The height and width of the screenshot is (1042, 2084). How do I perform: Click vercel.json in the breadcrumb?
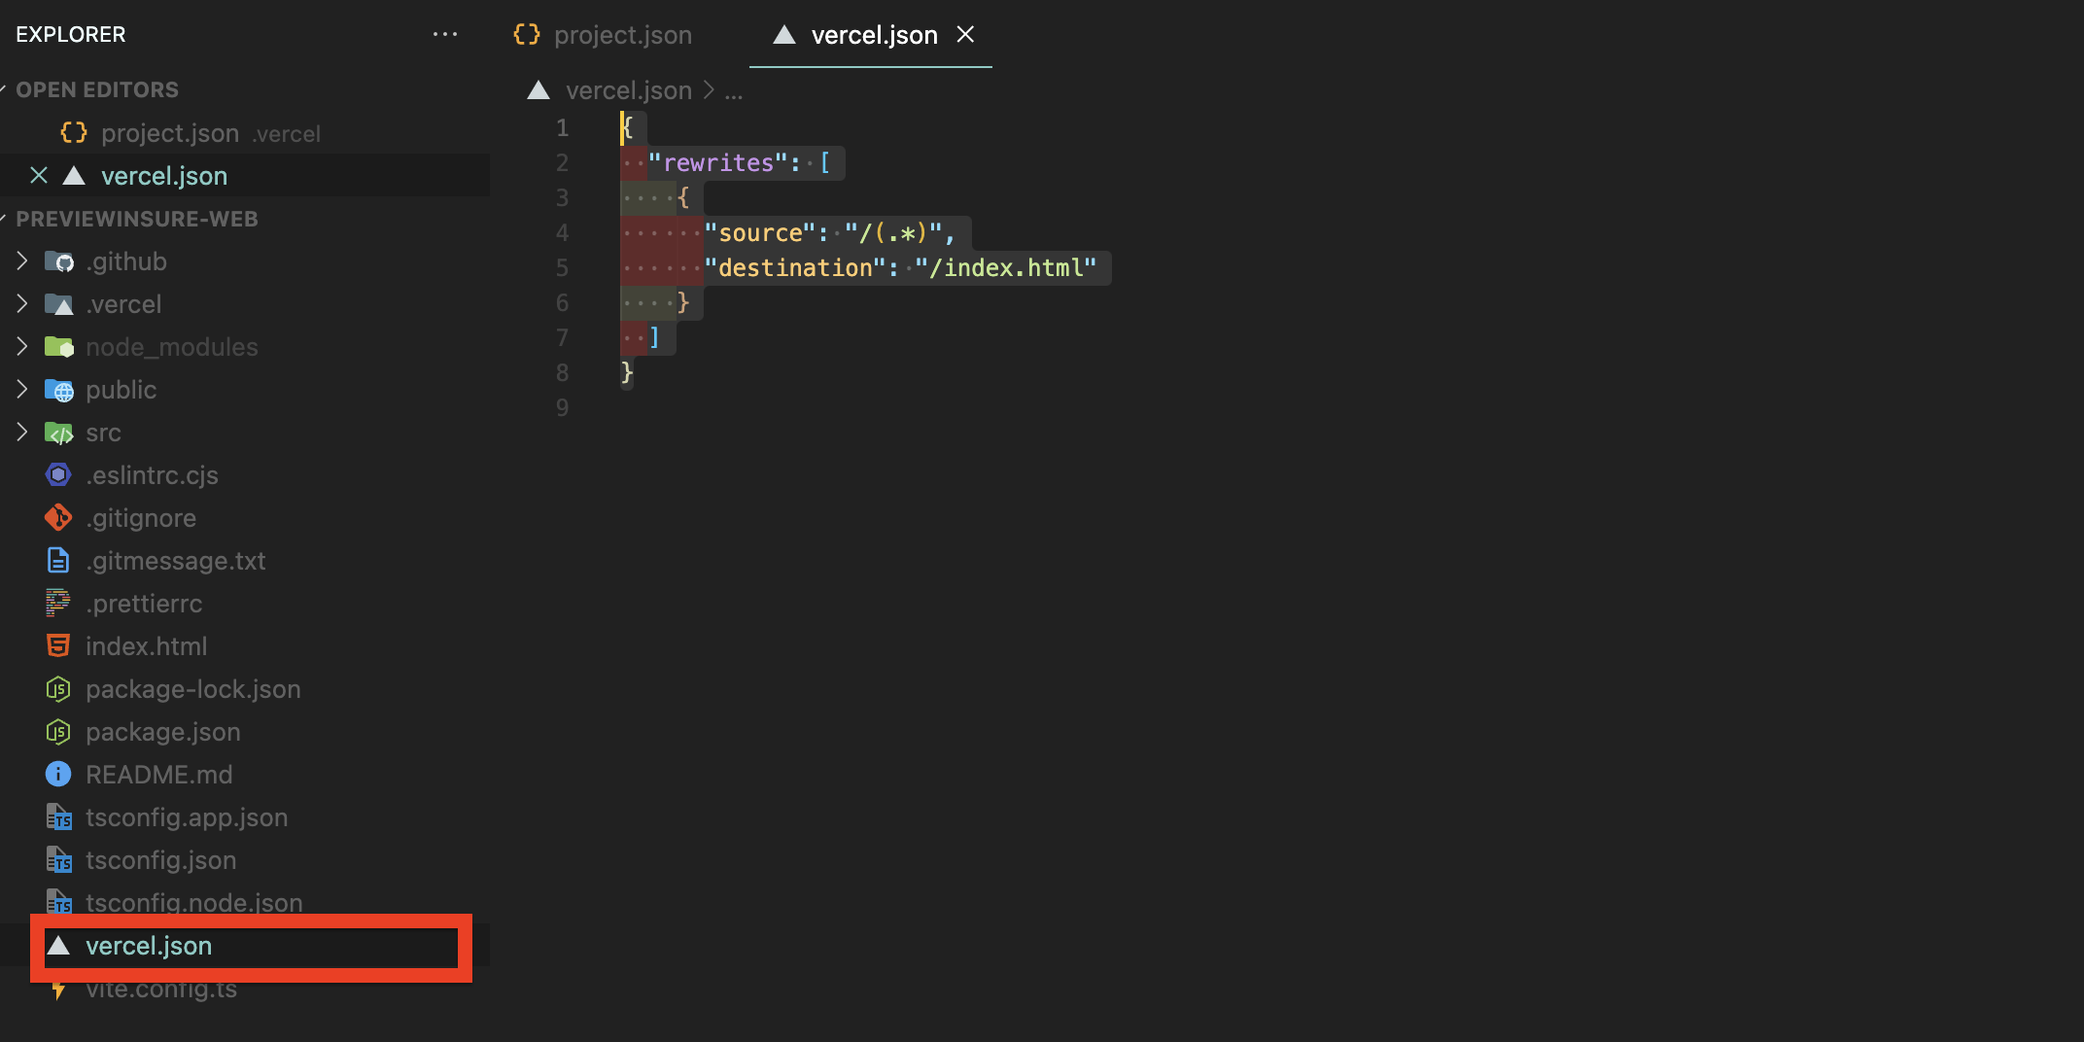[629, 90]
